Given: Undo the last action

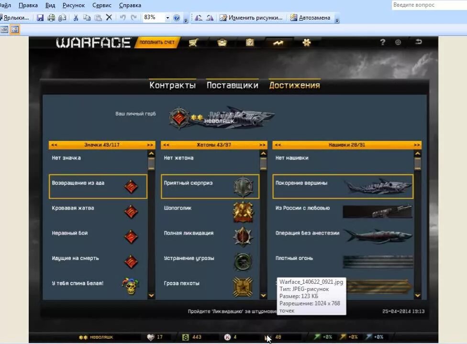Looking at the screenshot, I should tap(122, 18).
